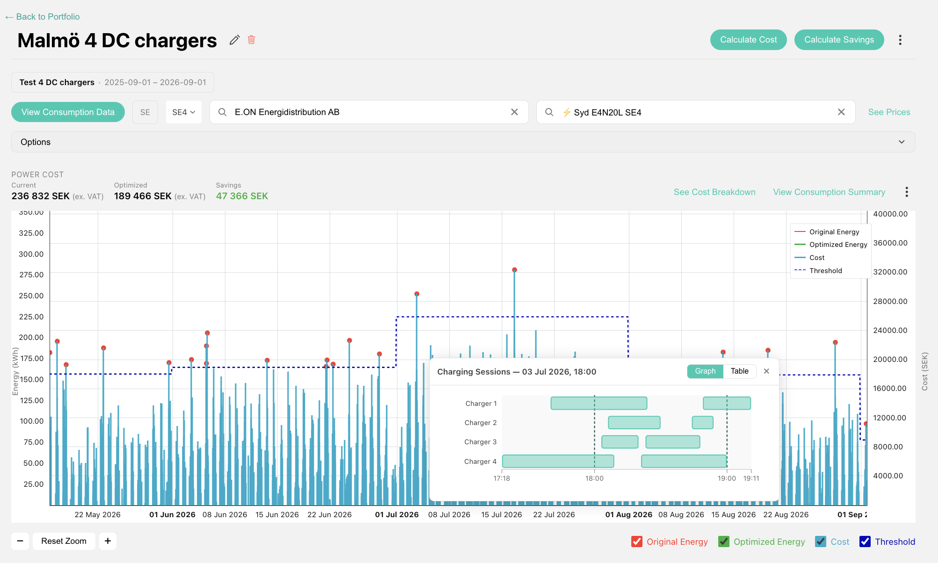938x563 pixels.
Task: Click the Test 4 DC chargers dataset chip
Action: click(113, 82)
